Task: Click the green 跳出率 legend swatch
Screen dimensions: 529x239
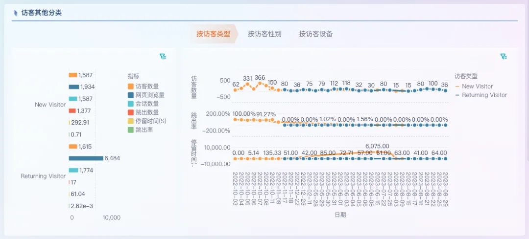Action: (131, 130)
